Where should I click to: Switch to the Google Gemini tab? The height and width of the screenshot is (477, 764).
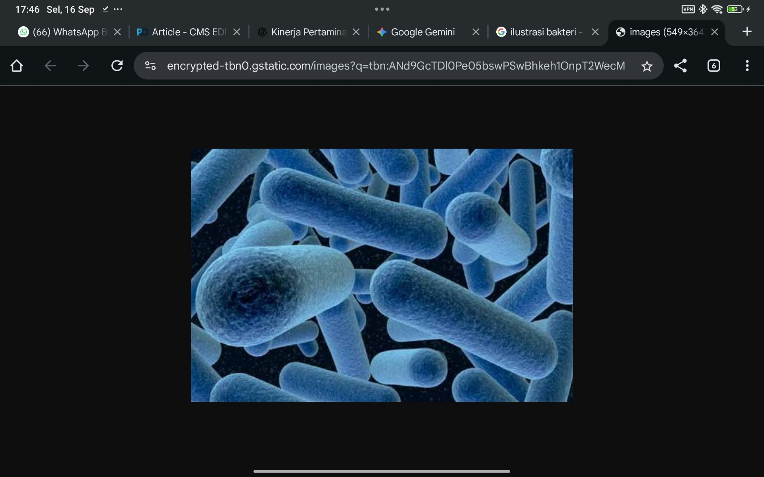[422, 32]
